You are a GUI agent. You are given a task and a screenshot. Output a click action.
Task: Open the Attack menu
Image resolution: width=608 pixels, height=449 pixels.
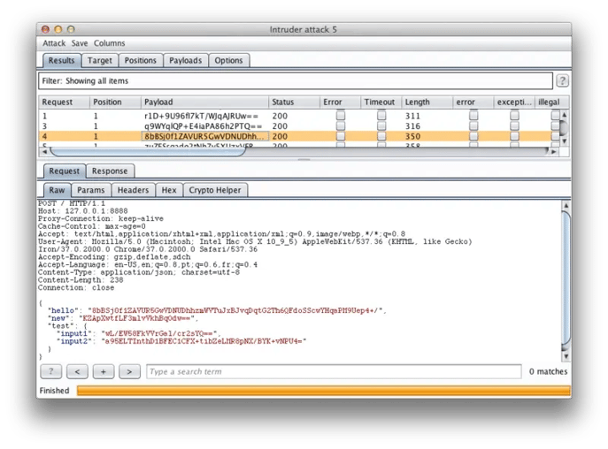click(x=54, y=42)
